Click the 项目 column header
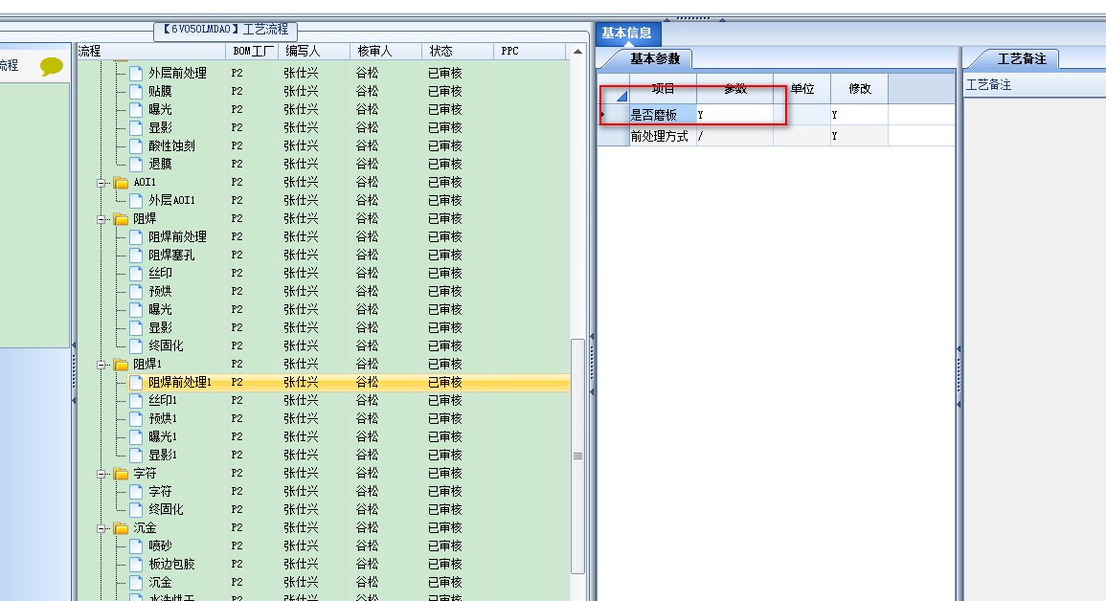 tap(663, 89)
